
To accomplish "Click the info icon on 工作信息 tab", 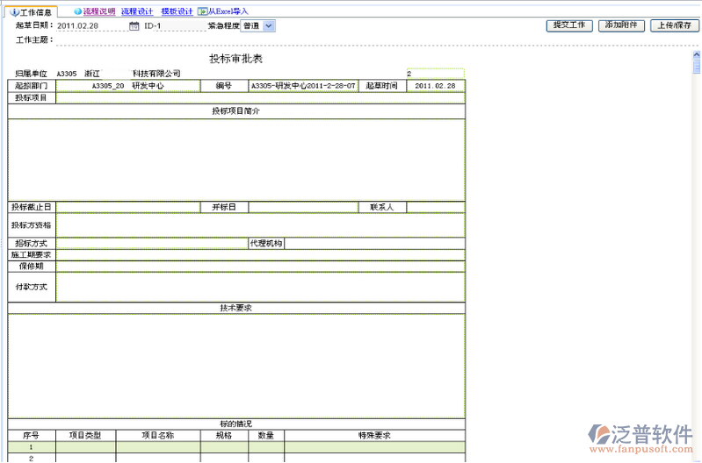I will coord(13,12).
